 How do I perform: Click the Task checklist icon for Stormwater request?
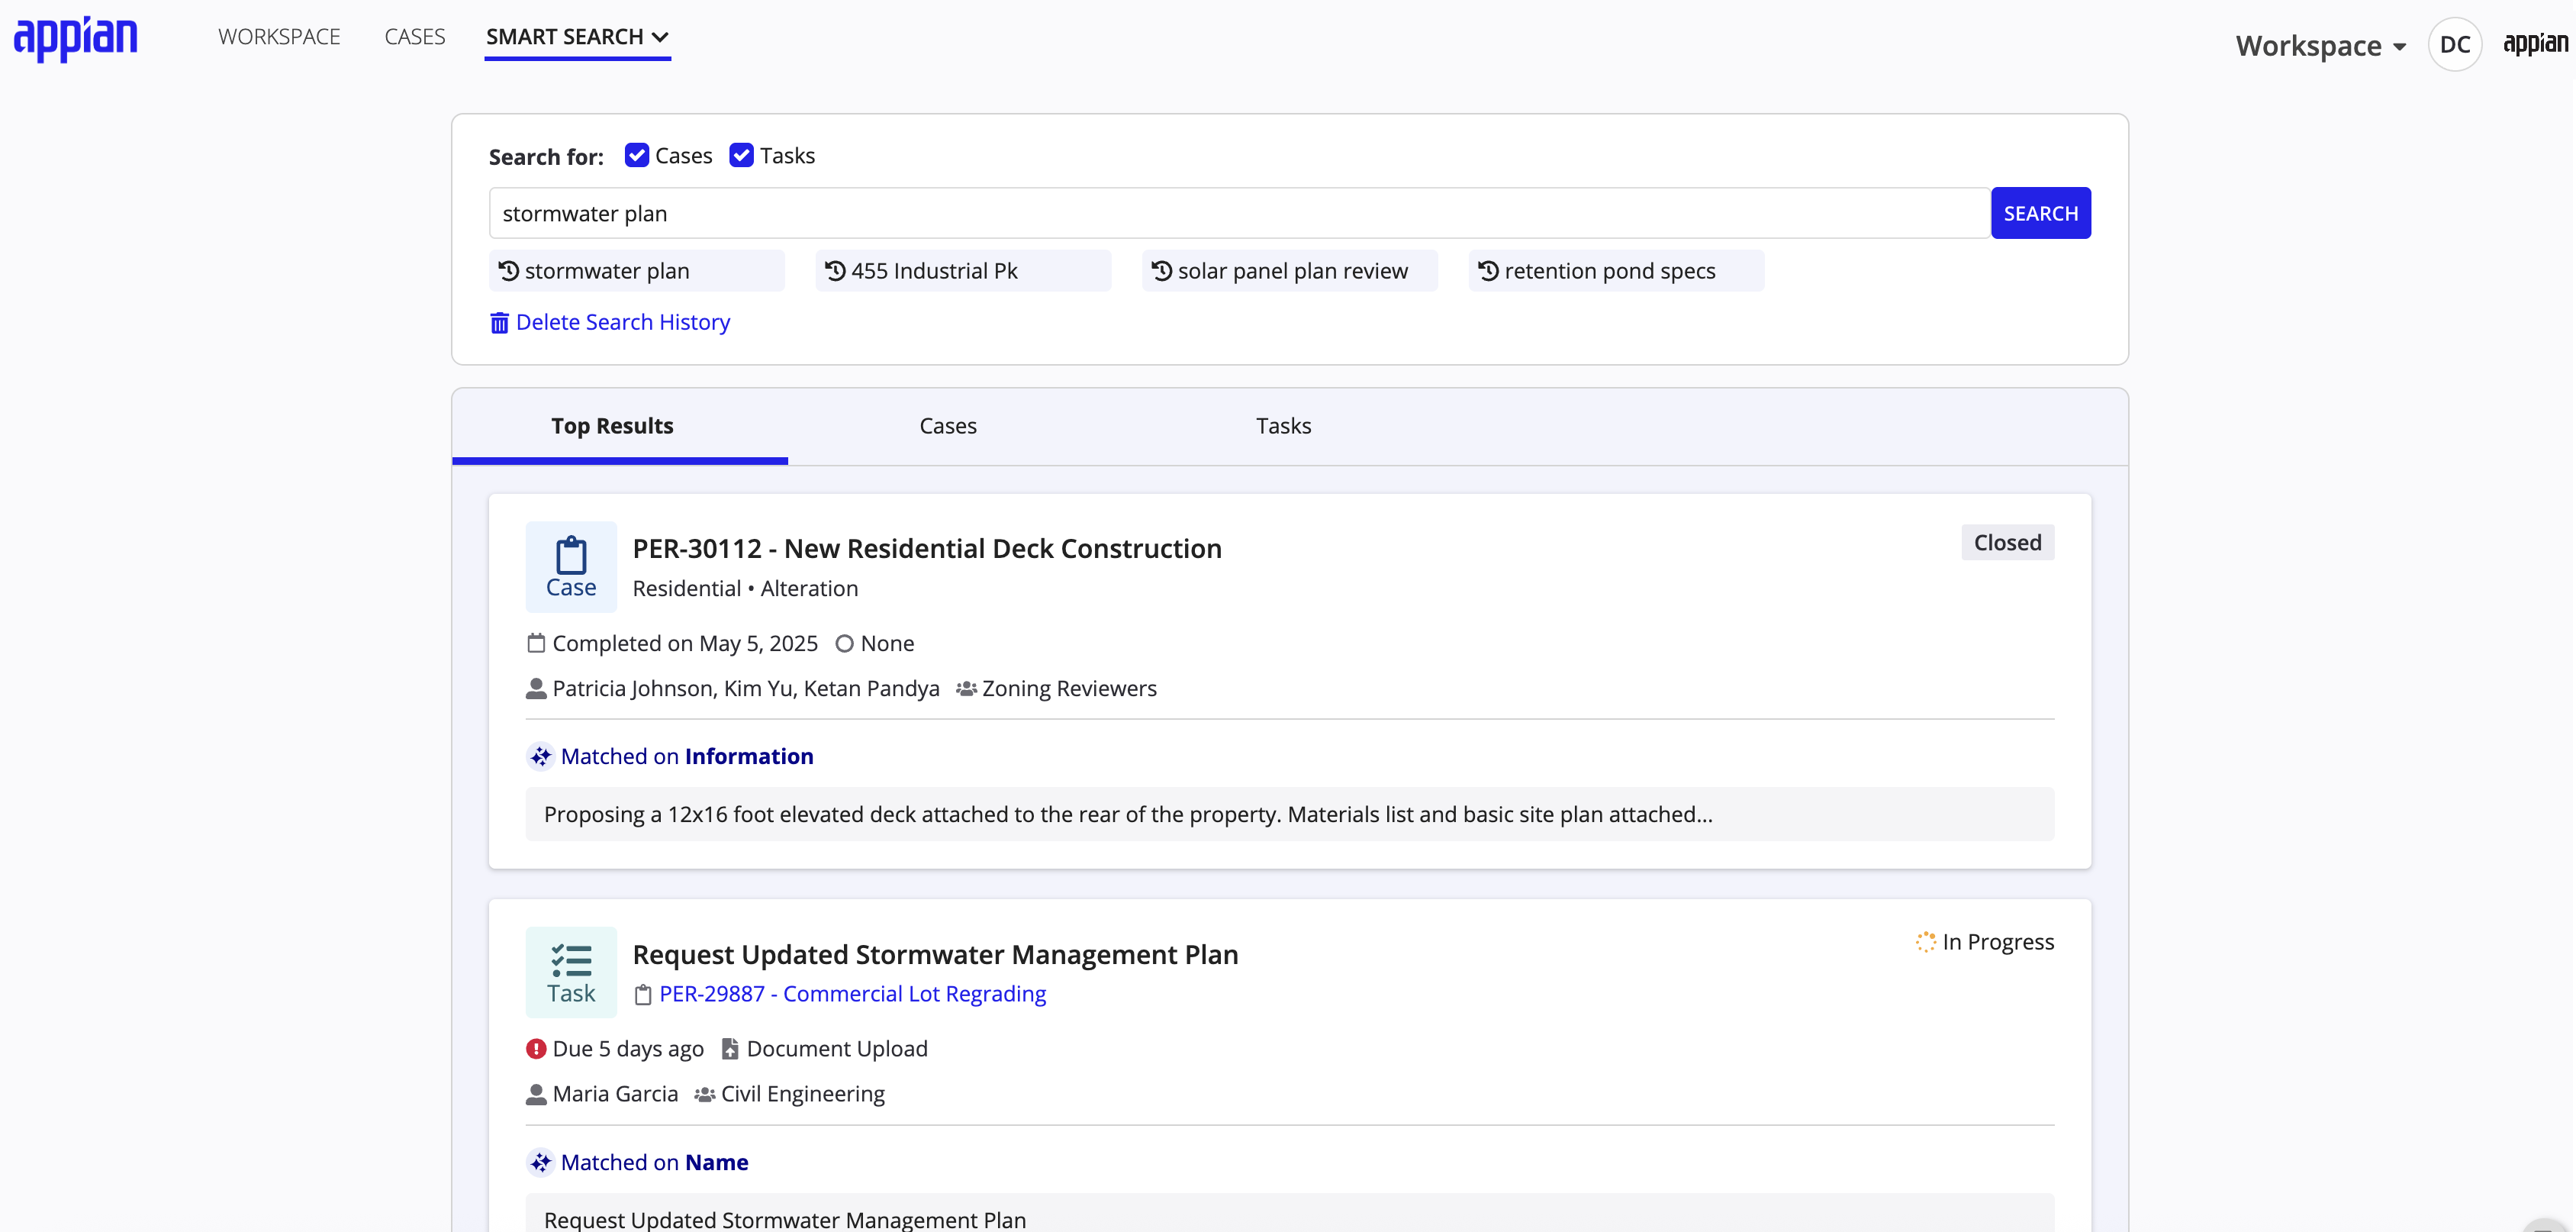(571, 973)
